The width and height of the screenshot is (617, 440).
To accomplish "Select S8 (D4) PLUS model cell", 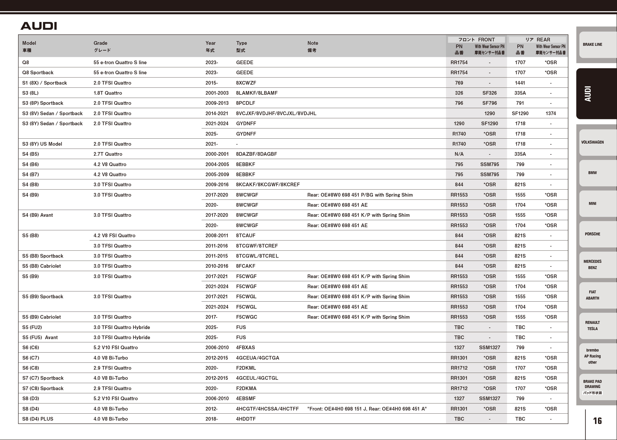I will tap(38, 419).
